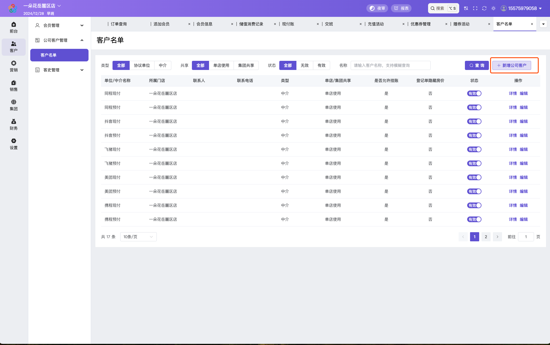Open the 财务 finance sidebar icon

14,125
